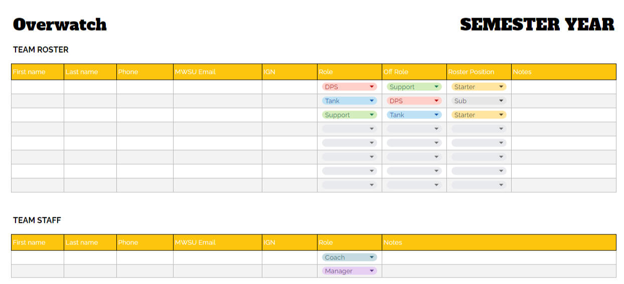The height and width of the screenshot is (284, 624).
Task: Open the Manager role dropdown in Team Staff
Action: point(349,271)
